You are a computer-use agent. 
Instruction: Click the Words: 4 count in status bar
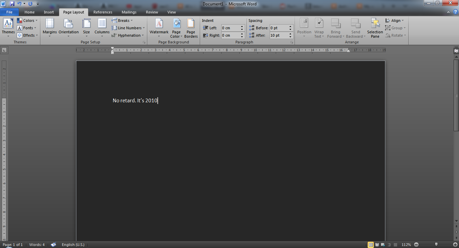(x=37, y=245)
